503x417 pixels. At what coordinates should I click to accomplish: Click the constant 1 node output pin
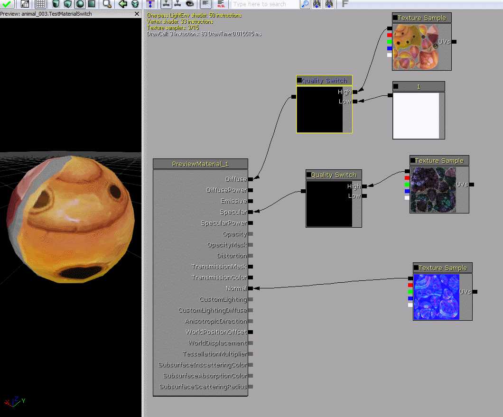390,95
